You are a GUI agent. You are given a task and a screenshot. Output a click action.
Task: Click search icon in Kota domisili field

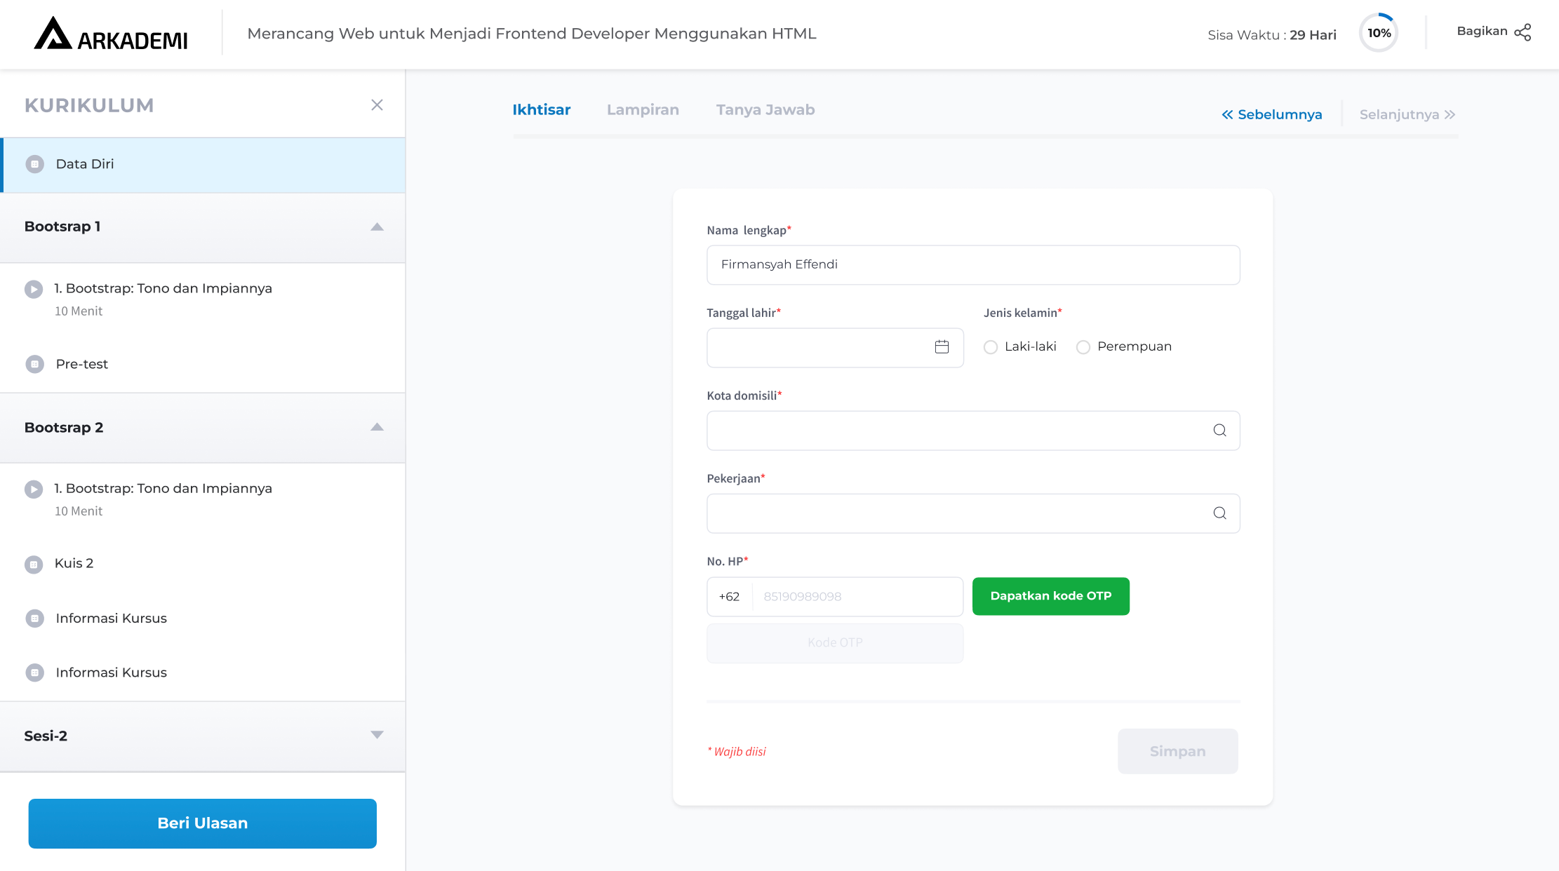pyautogui.click(x=1219, y=431)
